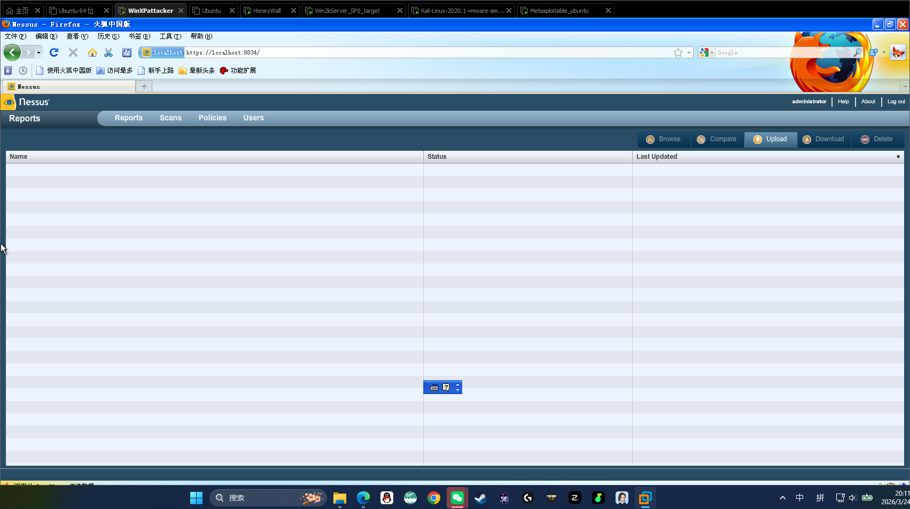Open the 查看 (View) menu
The height and width of the screenshot is (509, 910).
click(77, 36)
